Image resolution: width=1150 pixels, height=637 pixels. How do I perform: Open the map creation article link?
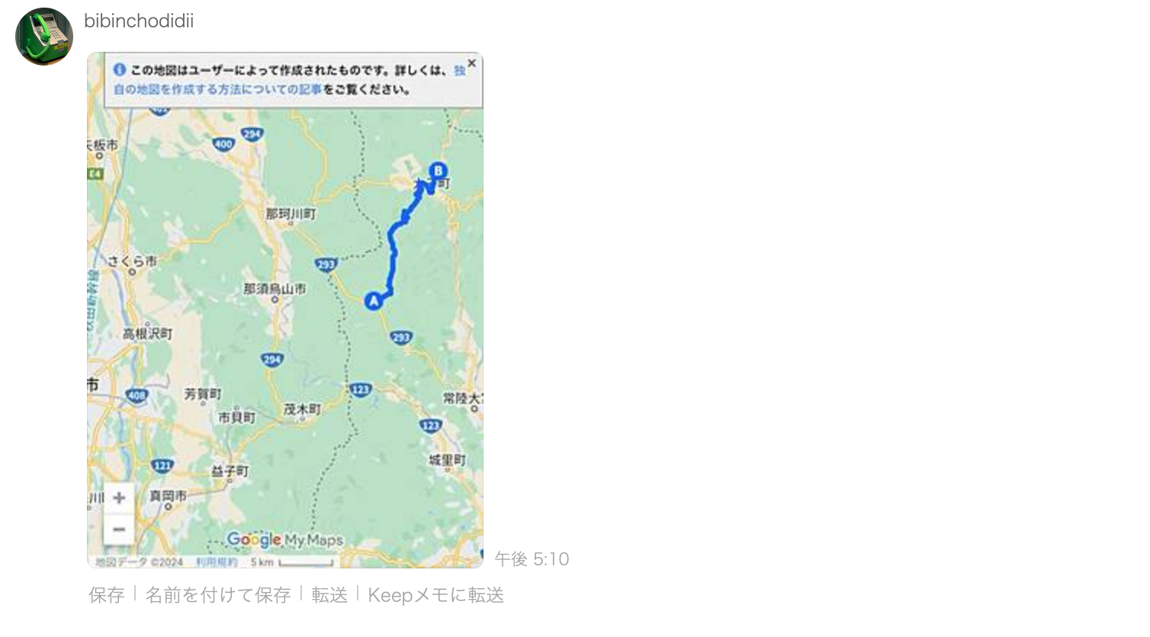click(217, 89)
